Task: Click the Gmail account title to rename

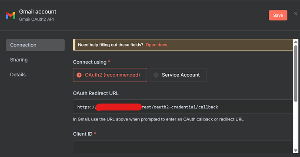Action: tap(37, 12)
